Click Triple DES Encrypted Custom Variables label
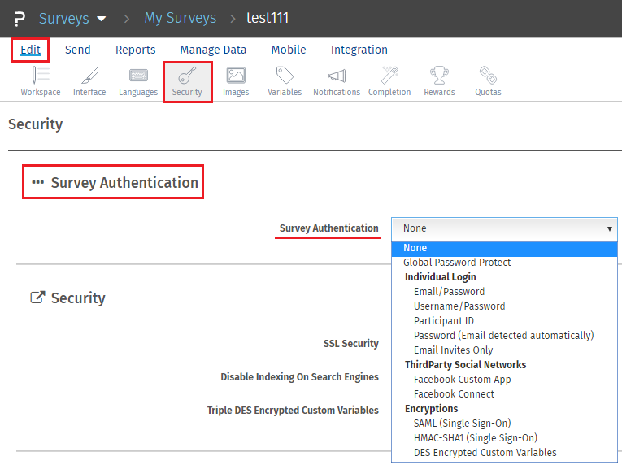Screen dimensions: 622x465 (293, 411)
